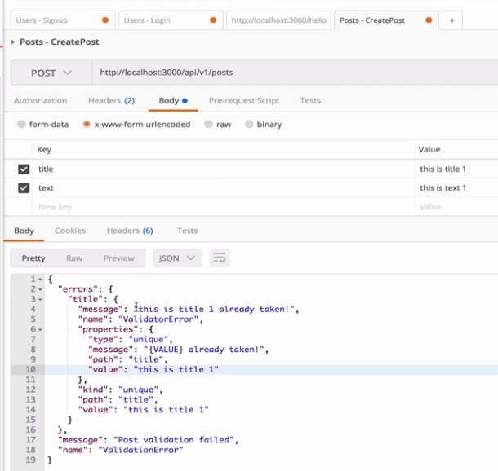Uncheck the title key checkbox
This screenshot has width=498, height=471.
(x=24, y=169)
